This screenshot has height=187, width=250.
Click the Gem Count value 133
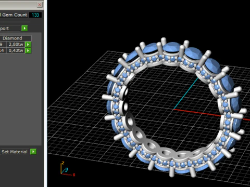pyautogui.click(x=35, y=15)
